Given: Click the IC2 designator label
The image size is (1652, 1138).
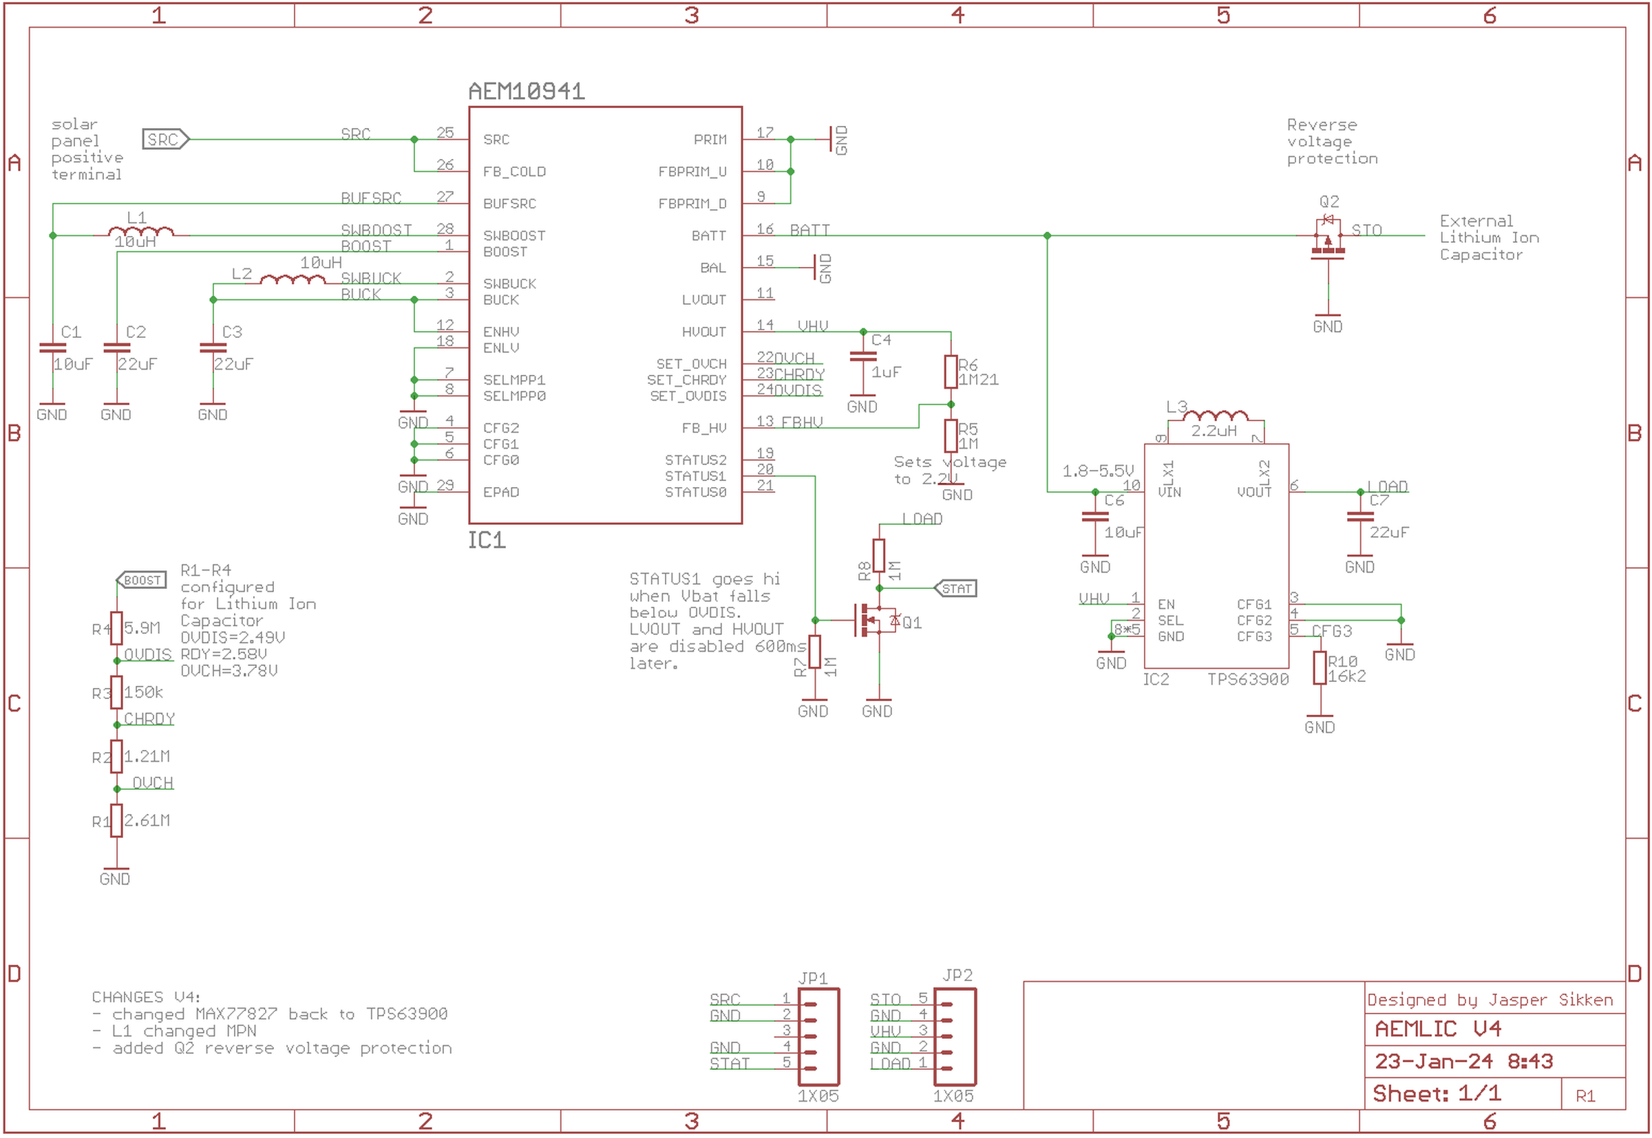Looking at the screenshot, I should point(1156,680).
